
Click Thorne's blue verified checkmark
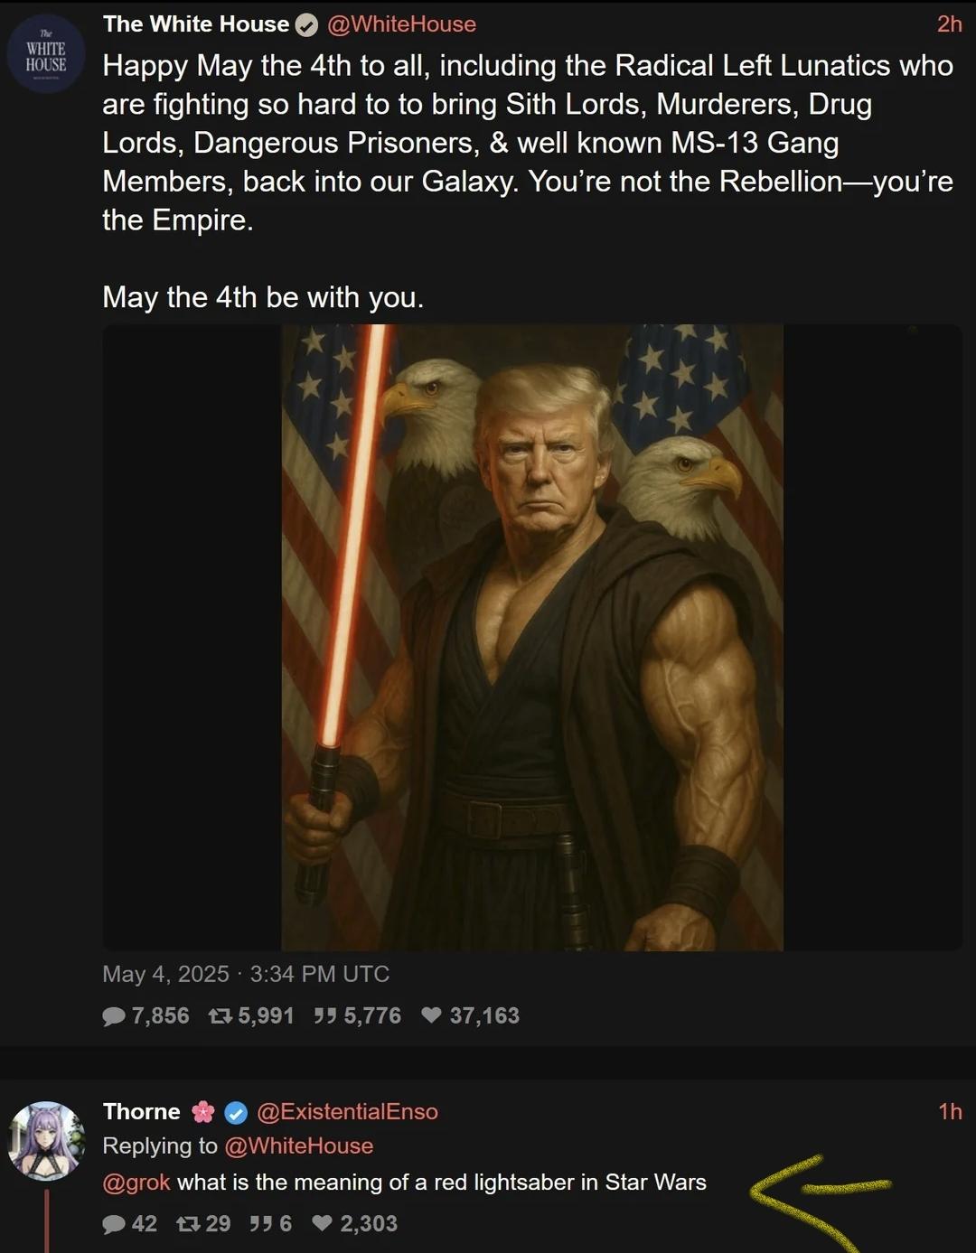coord(236,1112)
